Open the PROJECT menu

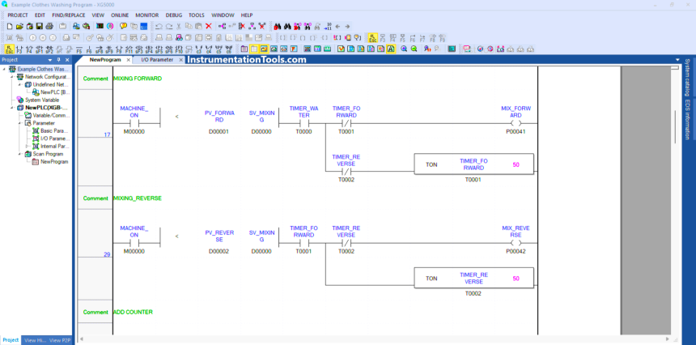pos(18,15)
